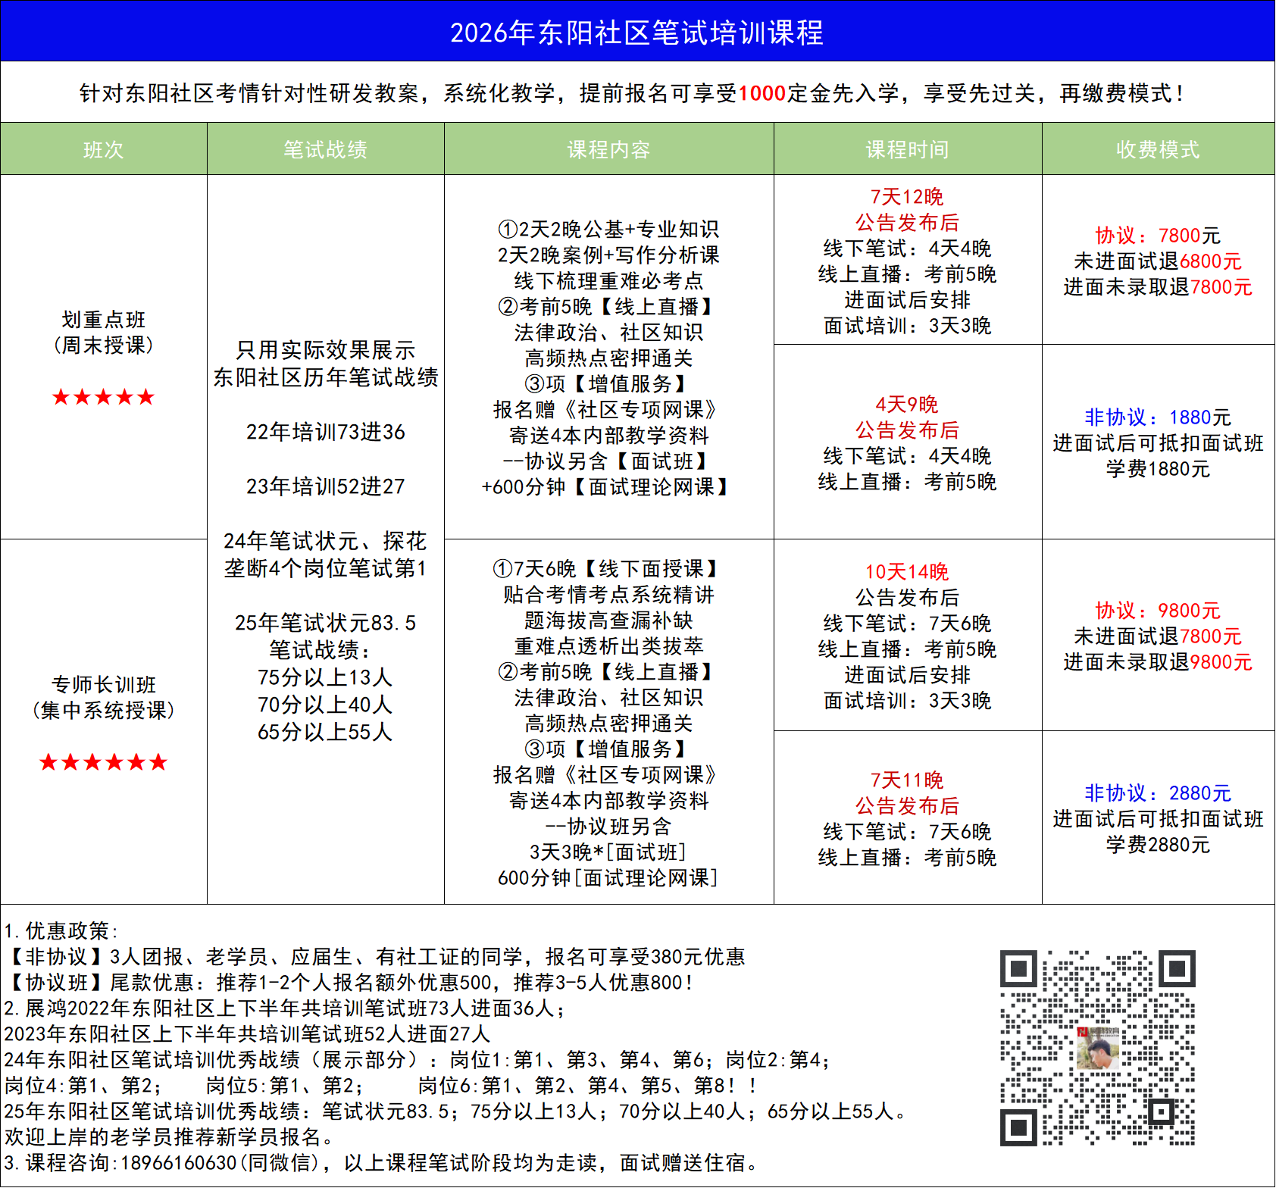Click the five red stars under 划重点班

[x=103, y=397]
